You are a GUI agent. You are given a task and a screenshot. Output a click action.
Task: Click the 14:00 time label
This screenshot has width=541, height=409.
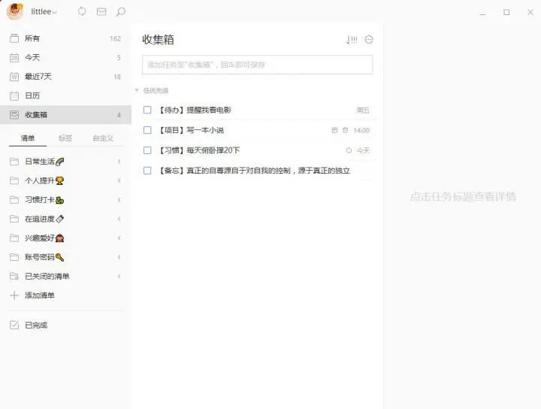coord(361,131)
